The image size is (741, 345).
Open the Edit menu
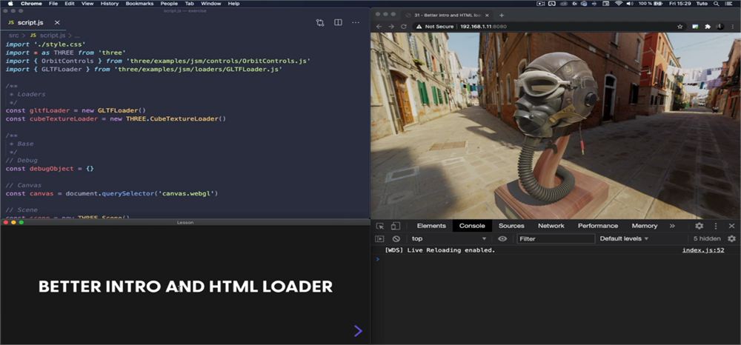pos(70,3)
